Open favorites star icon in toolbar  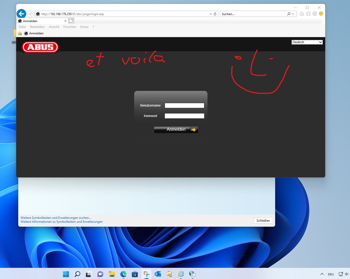(308, 14)
